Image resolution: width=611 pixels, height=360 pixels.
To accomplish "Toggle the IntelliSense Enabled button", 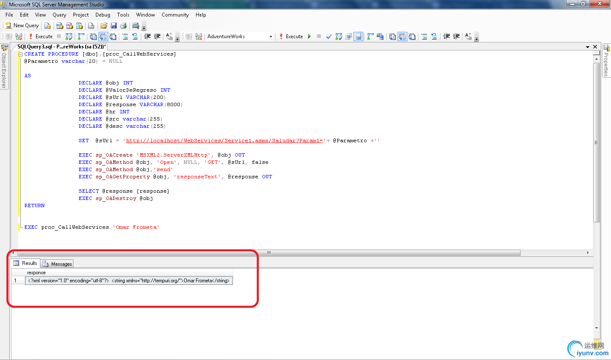I will pyautogui.click(x=359, y=37).
